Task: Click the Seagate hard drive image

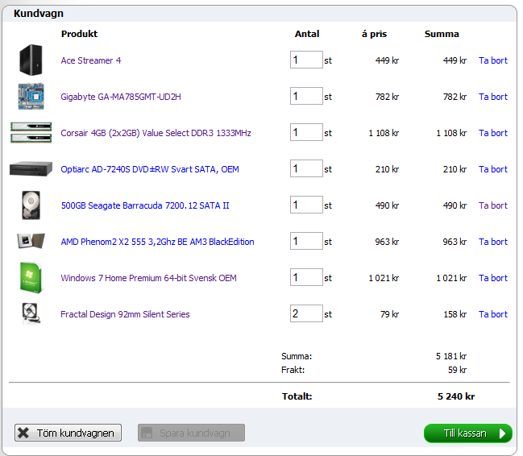Action: coord(31,205)
